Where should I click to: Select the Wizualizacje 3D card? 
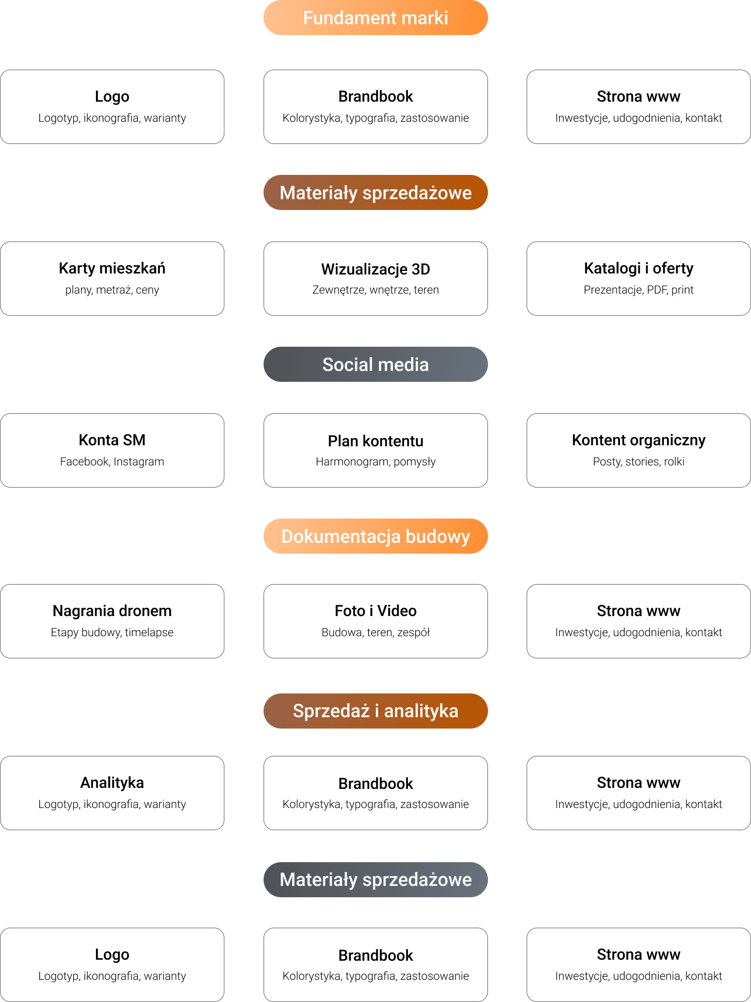(376, 279)
